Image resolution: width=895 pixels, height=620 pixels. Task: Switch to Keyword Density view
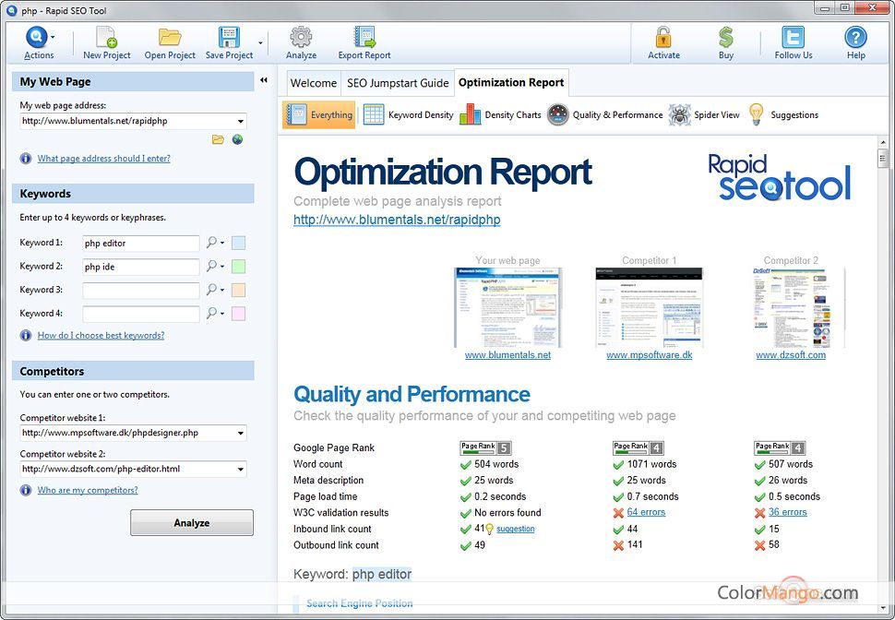pos(409,114)
